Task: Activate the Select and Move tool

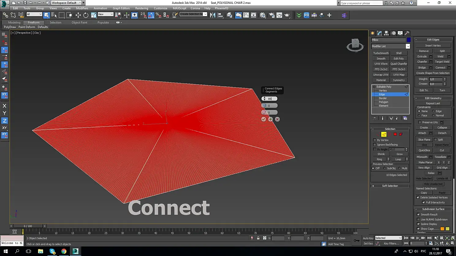Action: 78,15
